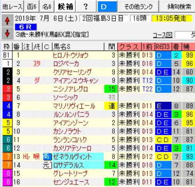The height and width of the screenshot is (187, 195).
Task: Open the 他レース tab
Action: (x=12, y=6)
